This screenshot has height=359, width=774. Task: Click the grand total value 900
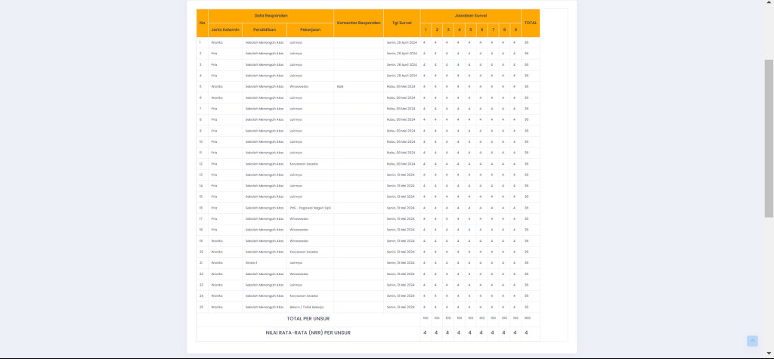pyautogui.click(x=527, y=318)
